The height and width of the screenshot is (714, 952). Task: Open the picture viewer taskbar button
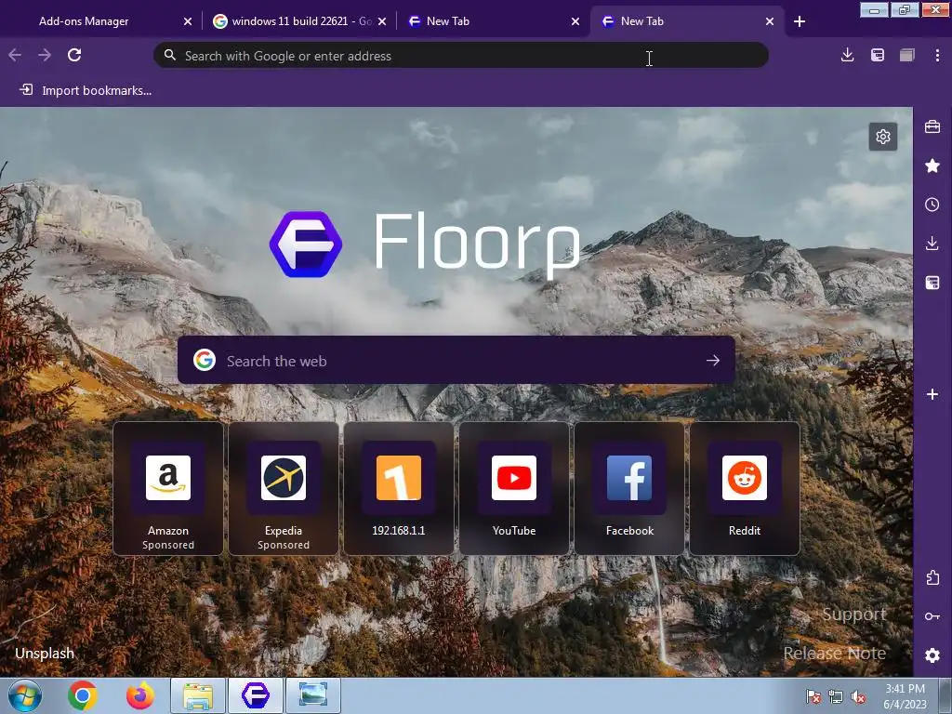[313, 695]
